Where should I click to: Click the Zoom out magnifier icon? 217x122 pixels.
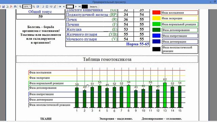(x=34, y=6)
